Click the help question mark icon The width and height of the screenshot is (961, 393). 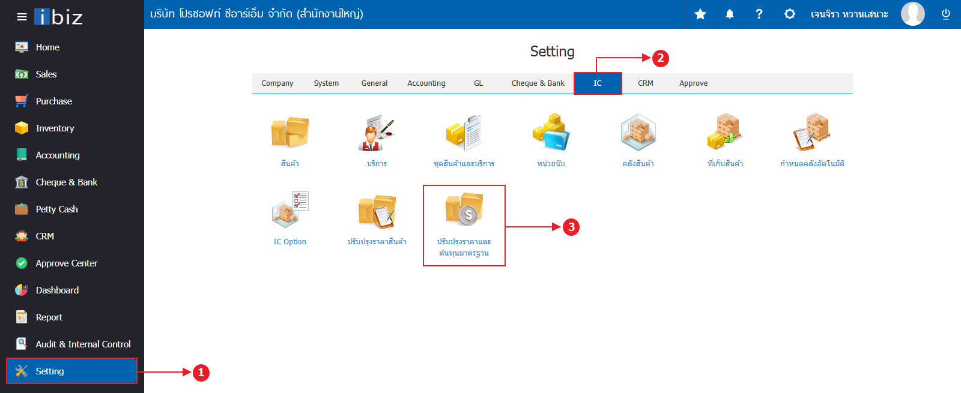coord(759,14)
